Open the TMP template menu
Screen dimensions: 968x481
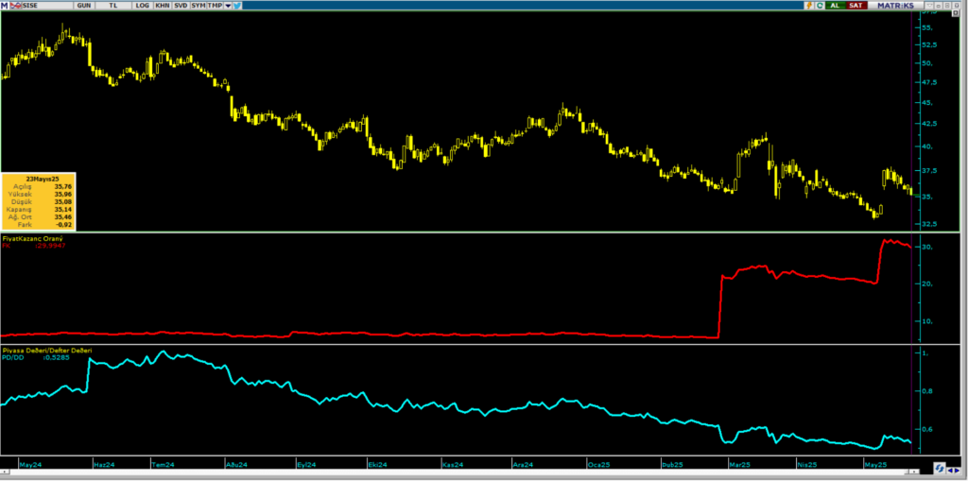coord(215,6)
